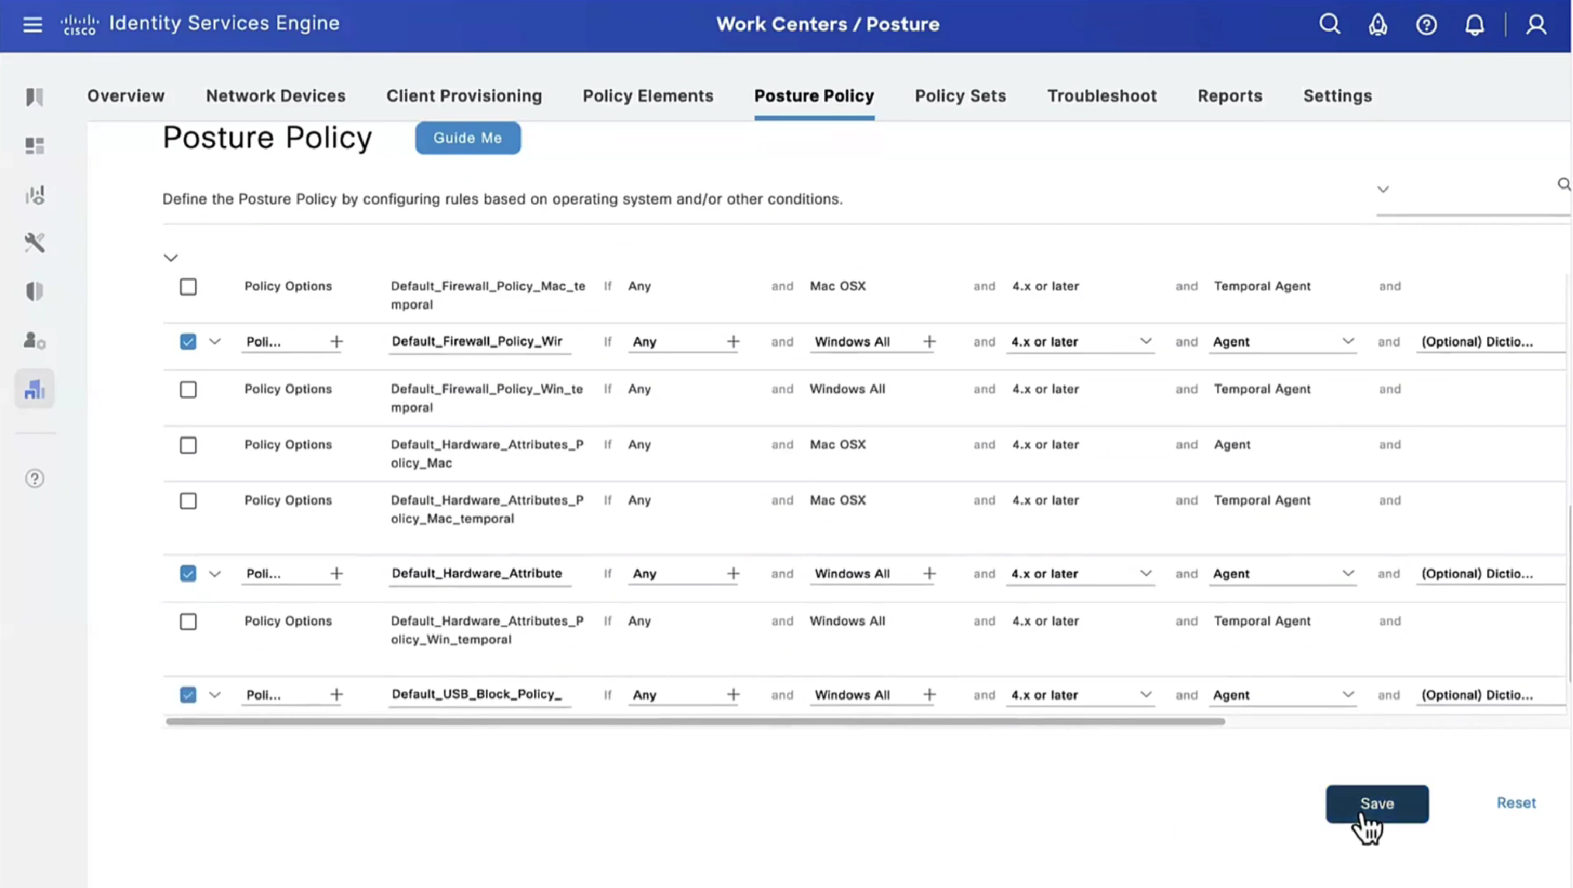This screenshot has width=1573, height=888.
Task: Click the Save button
Action: 1376,803
